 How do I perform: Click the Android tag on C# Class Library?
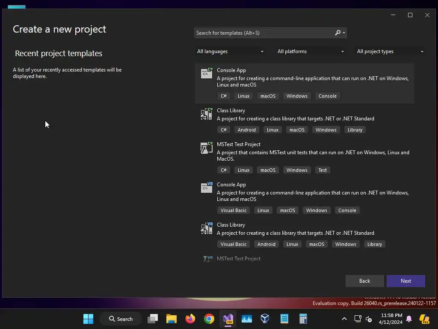247,130
